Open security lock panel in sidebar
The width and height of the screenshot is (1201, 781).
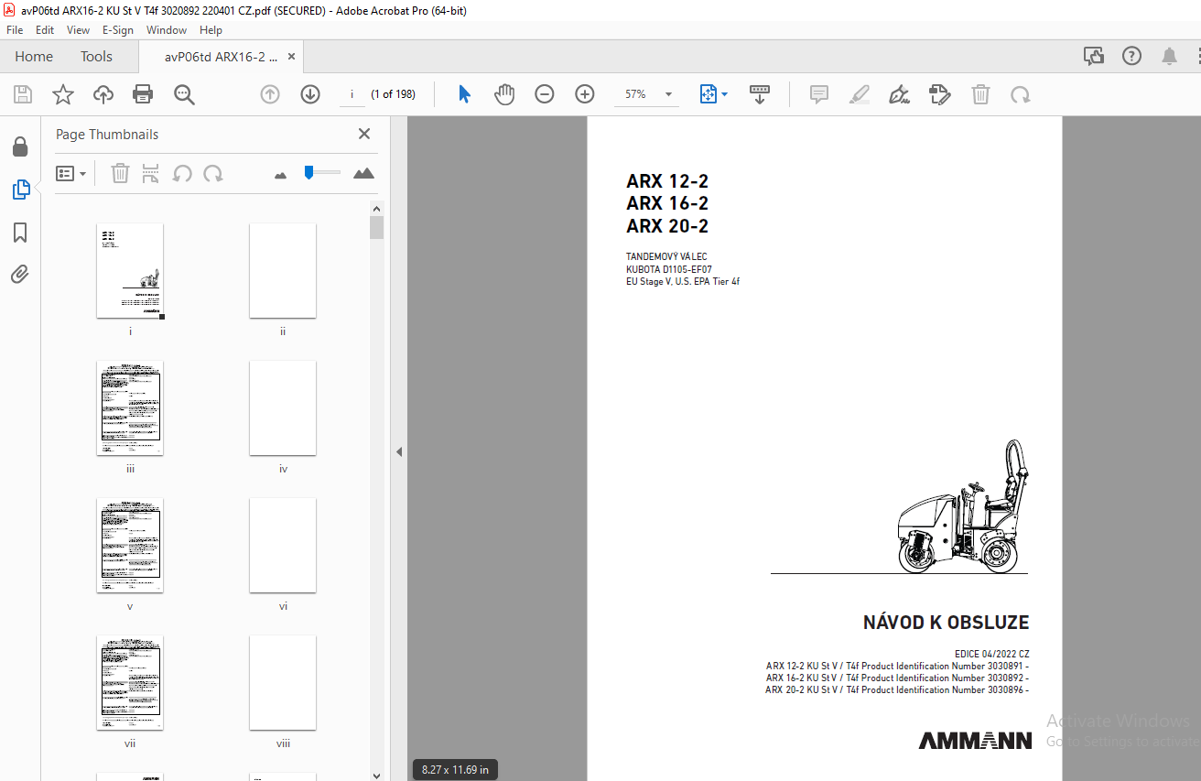[20, 147]
